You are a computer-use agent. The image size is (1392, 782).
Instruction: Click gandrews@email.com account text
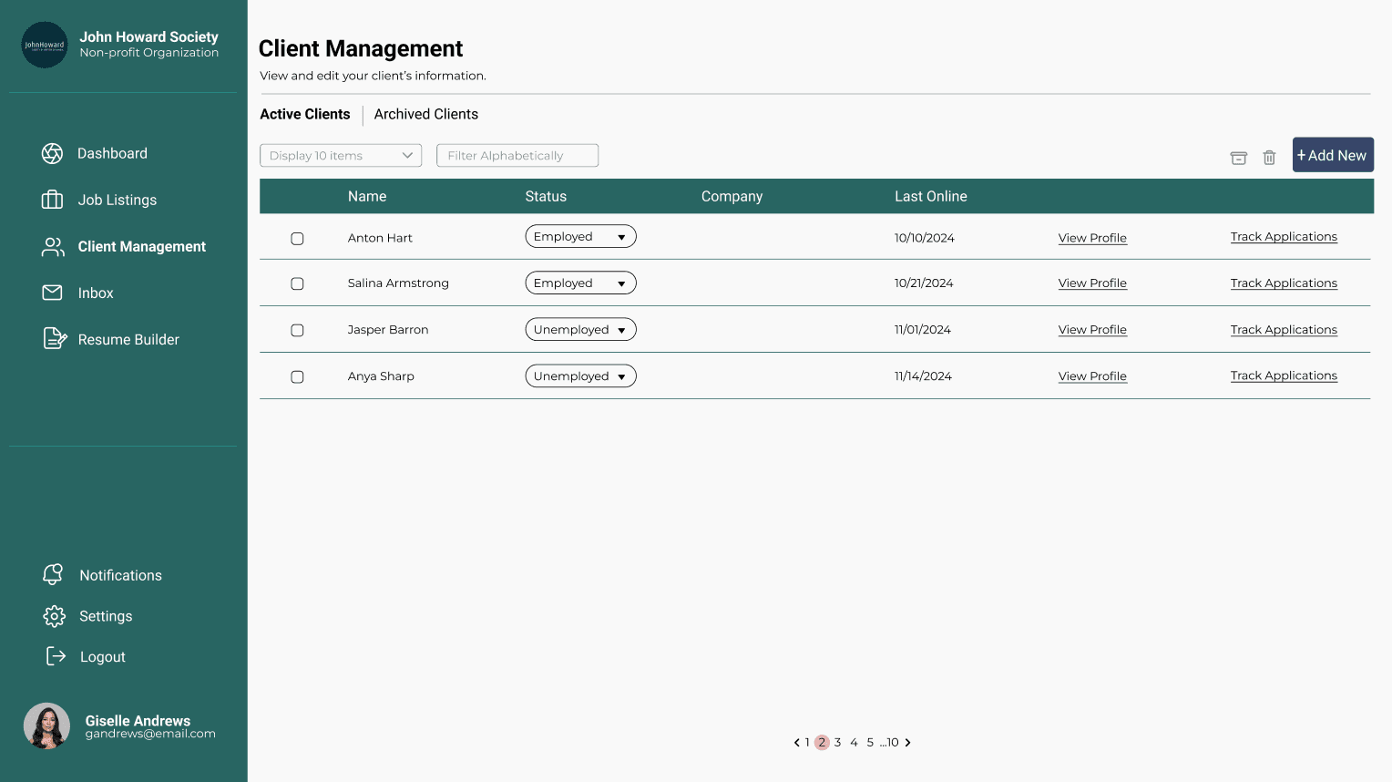(150, 734)
